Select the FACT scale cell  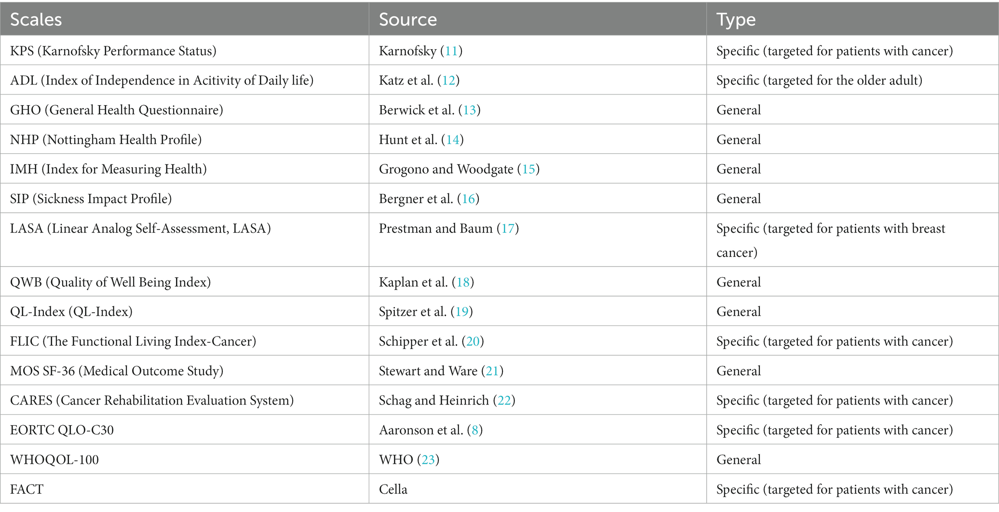(x=185, y=489)
